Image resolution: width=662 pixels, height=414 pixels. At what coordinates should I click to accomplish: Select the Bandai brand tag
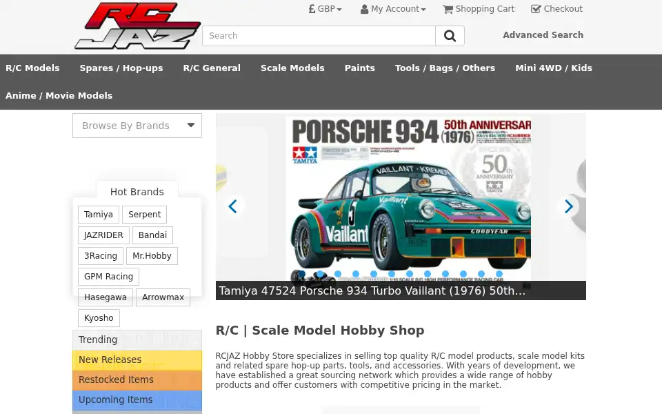tap(152, 235)
